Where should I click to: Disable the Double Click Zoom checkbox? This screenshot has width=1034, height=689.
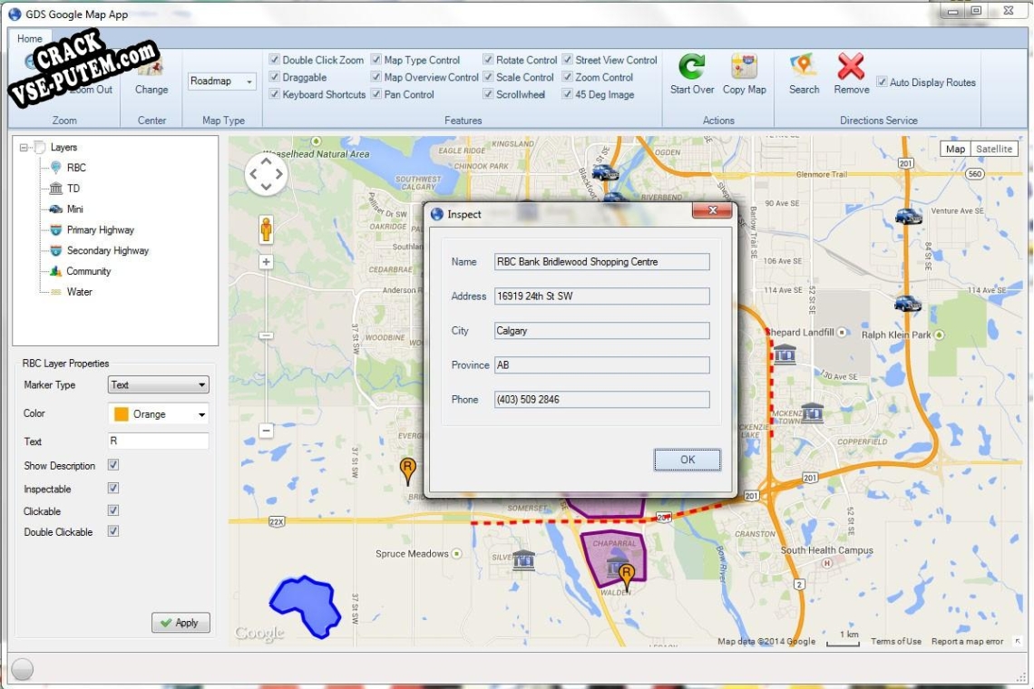point(275,60)
